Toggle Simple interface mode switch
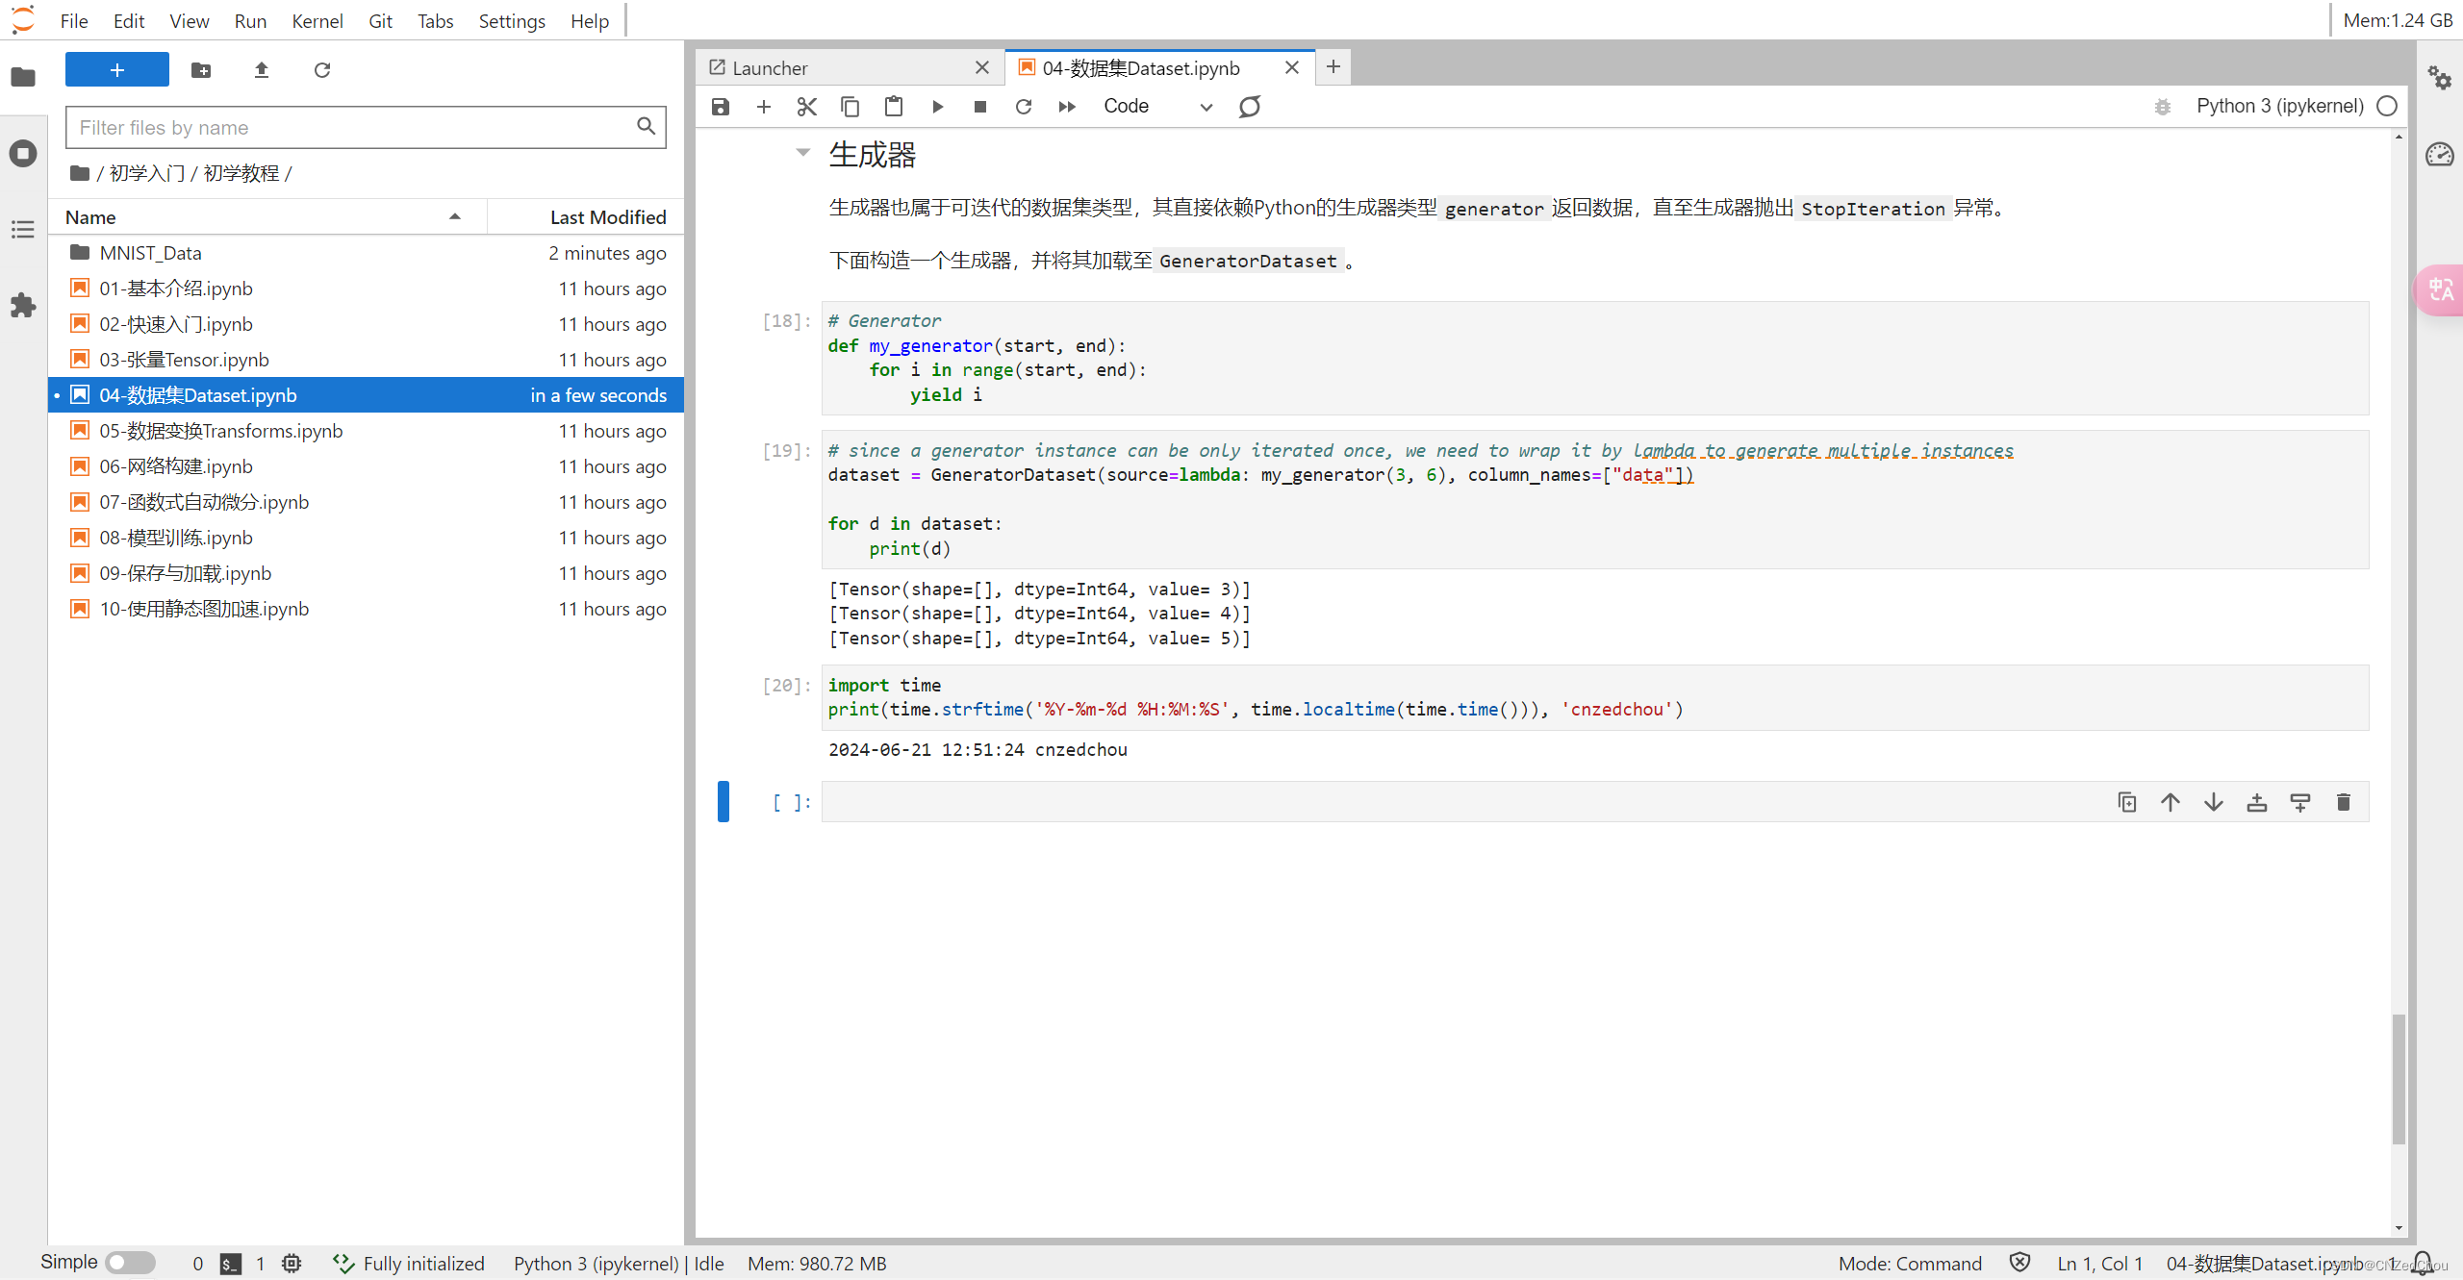This screenshot has width=2463, height=1280. click(130, 1262)
